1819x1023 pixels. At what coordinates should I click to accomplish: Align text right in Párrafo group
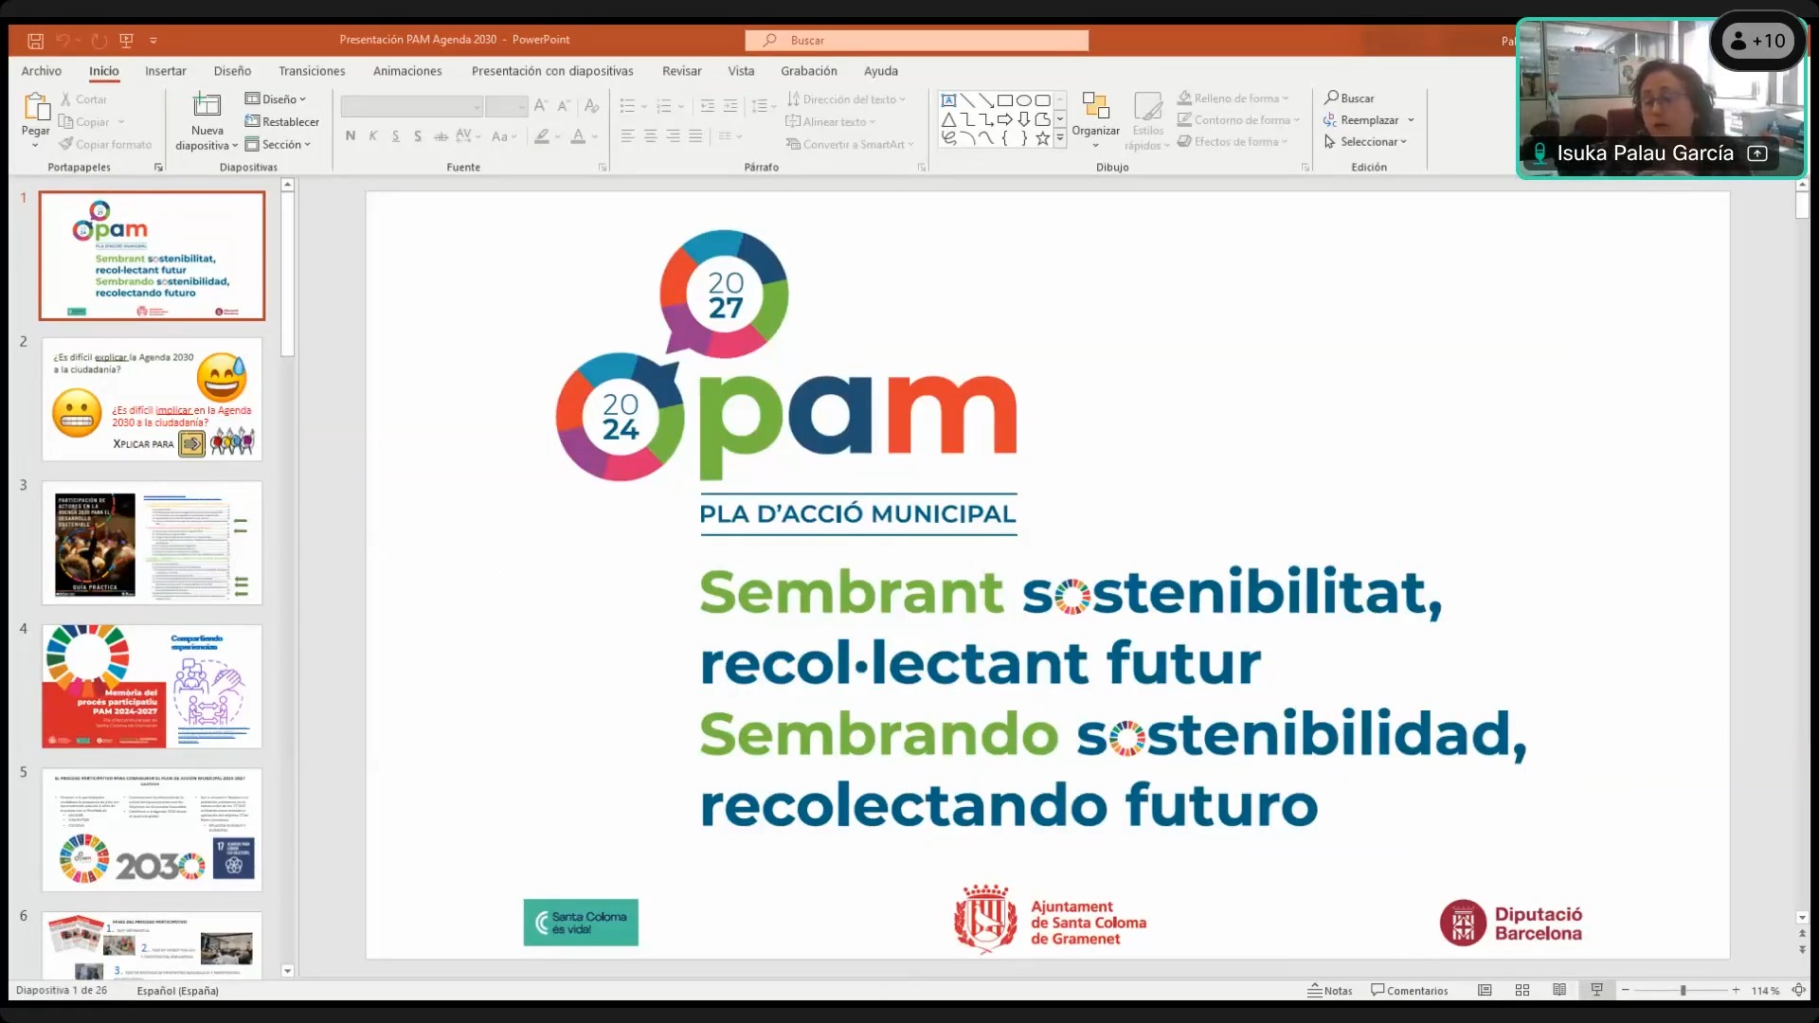[673, 136]
